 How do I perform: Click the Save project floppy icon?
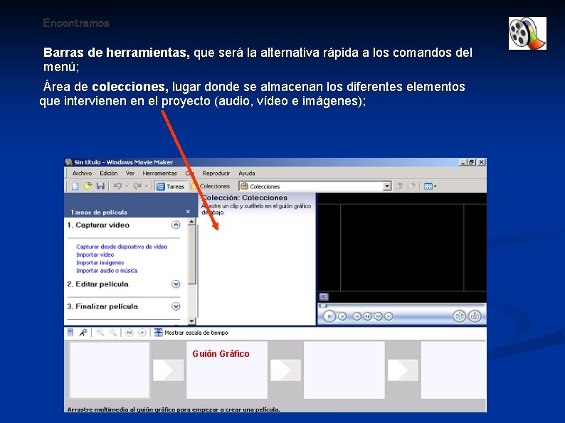coord(100,186)
